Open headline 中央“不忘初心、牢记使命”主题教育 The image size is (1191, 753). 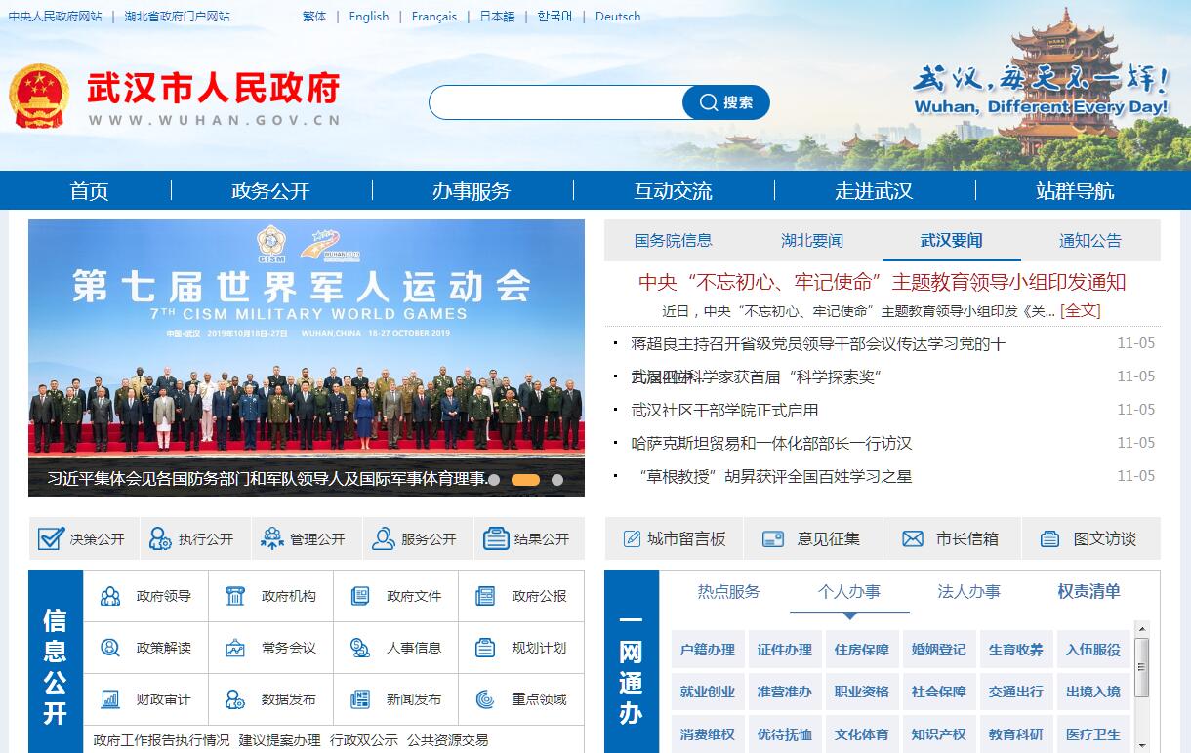coord(883,282)
